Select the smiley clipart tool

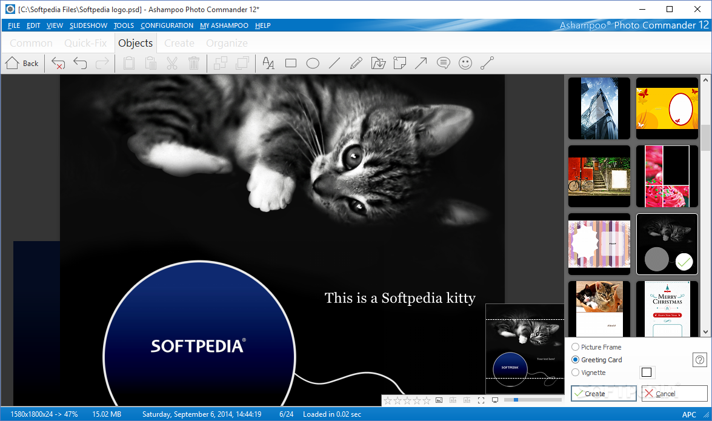pos(465,63)
